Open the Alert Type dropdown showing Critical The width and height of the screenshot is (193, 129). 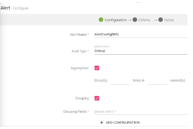click(141, 51)
